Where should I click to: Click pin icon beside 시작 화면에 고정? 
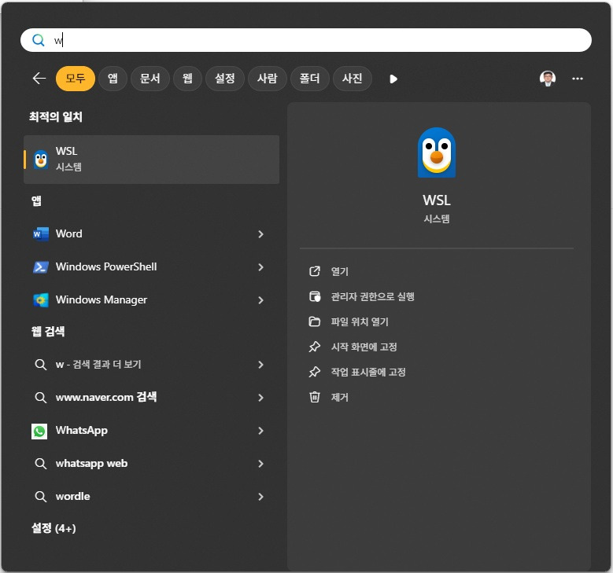(315, 347)
